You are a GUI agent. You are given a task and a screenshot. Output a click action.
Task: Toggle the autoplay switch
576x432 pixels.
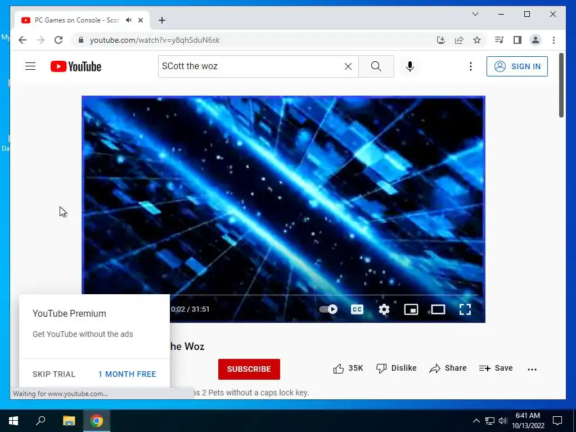328,309
